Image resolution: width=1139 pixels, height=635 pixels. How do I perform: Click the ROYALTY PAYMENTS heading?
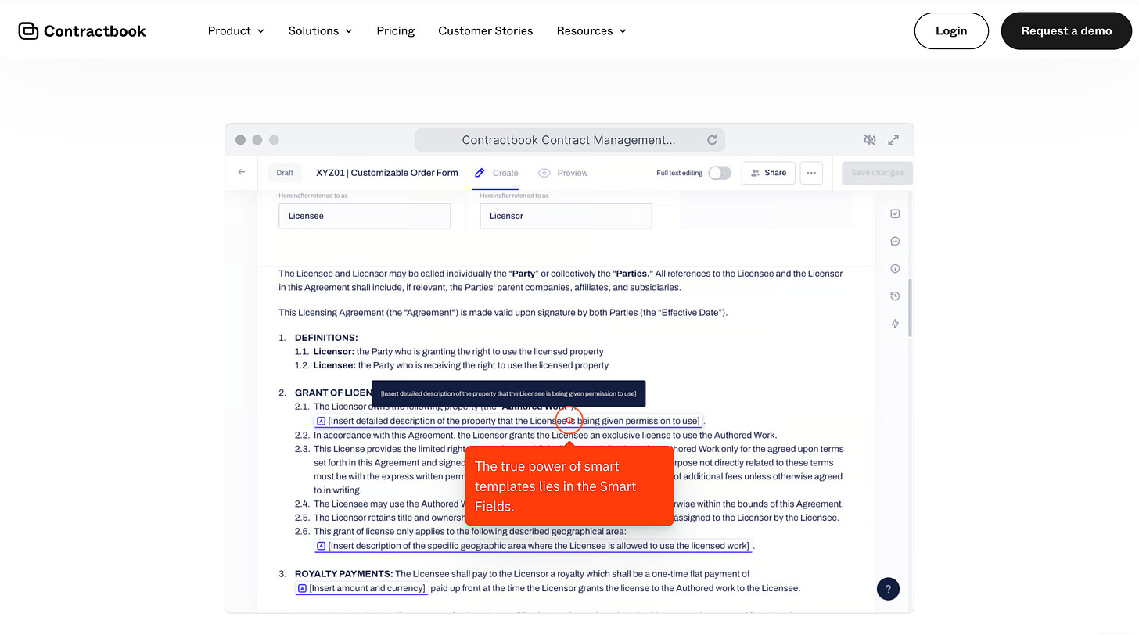click(343, 574)
